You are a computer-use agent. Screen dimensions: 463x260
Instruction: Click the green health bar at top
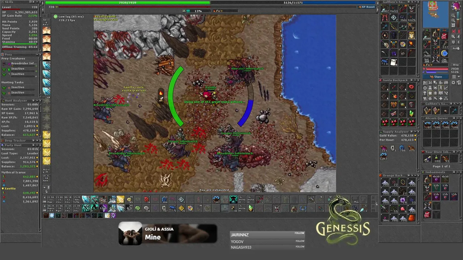[x=127, y=3]
